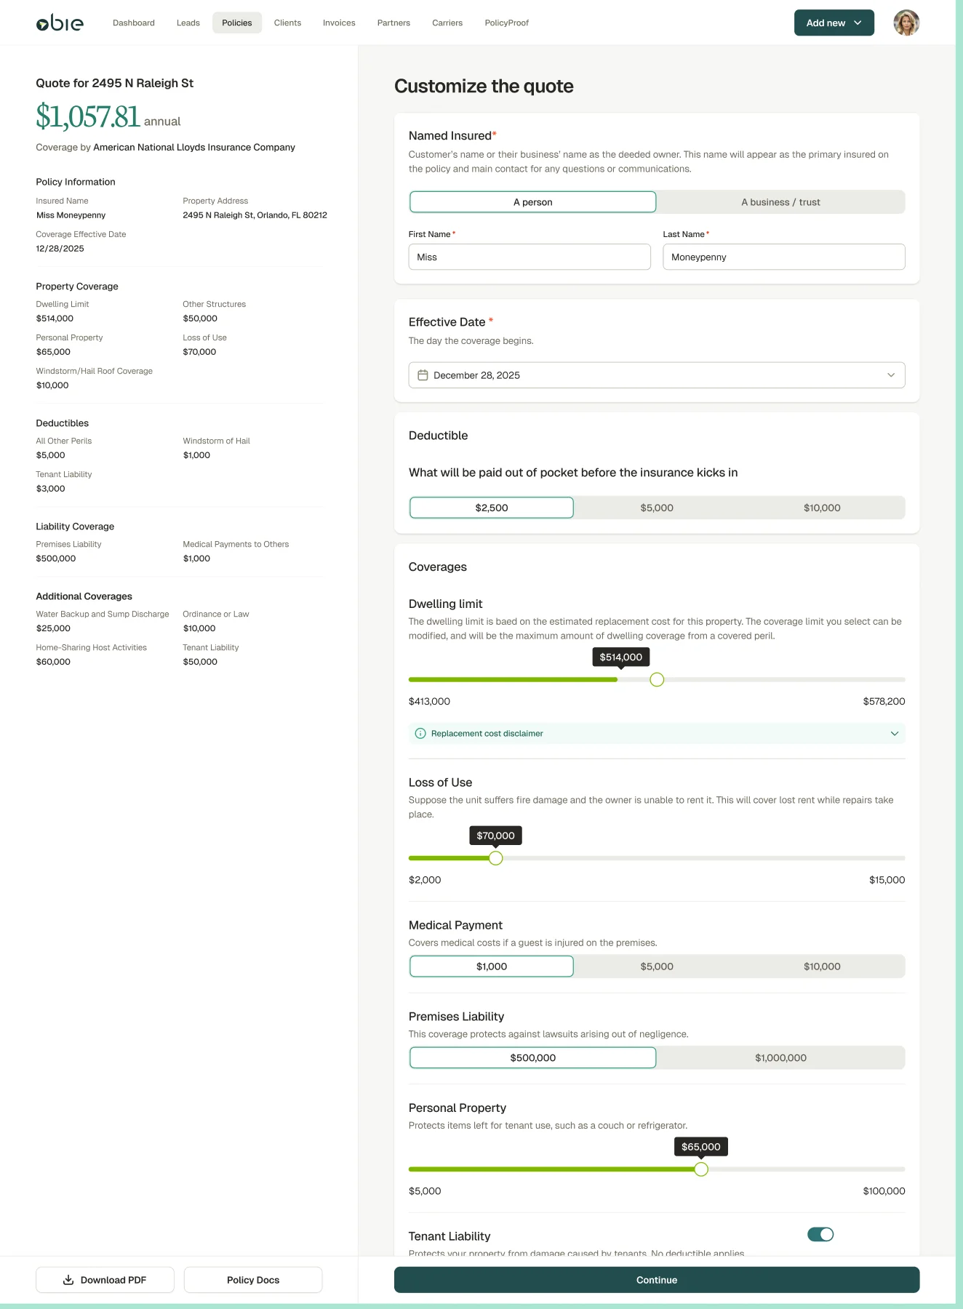This screenshot has height=1309, width=963.
Task: Click the '12/28/2025' coverage effective date
Action: [60, 249]
